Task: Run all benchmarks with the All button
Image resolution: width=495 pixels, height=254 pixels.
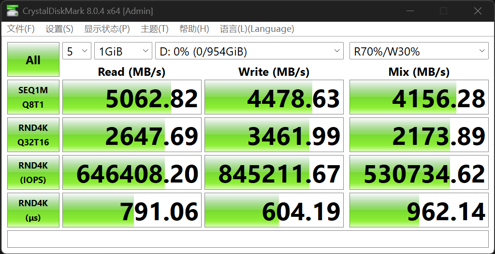Action: [x=33, y=59]
